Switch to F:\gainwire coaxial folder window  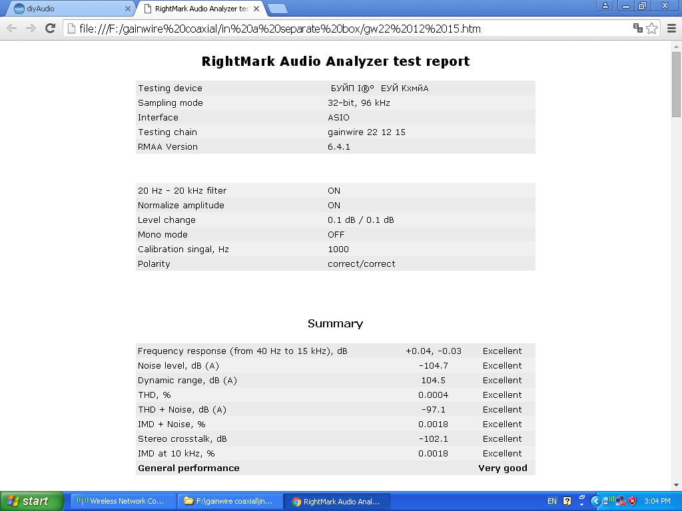point(230,502)
